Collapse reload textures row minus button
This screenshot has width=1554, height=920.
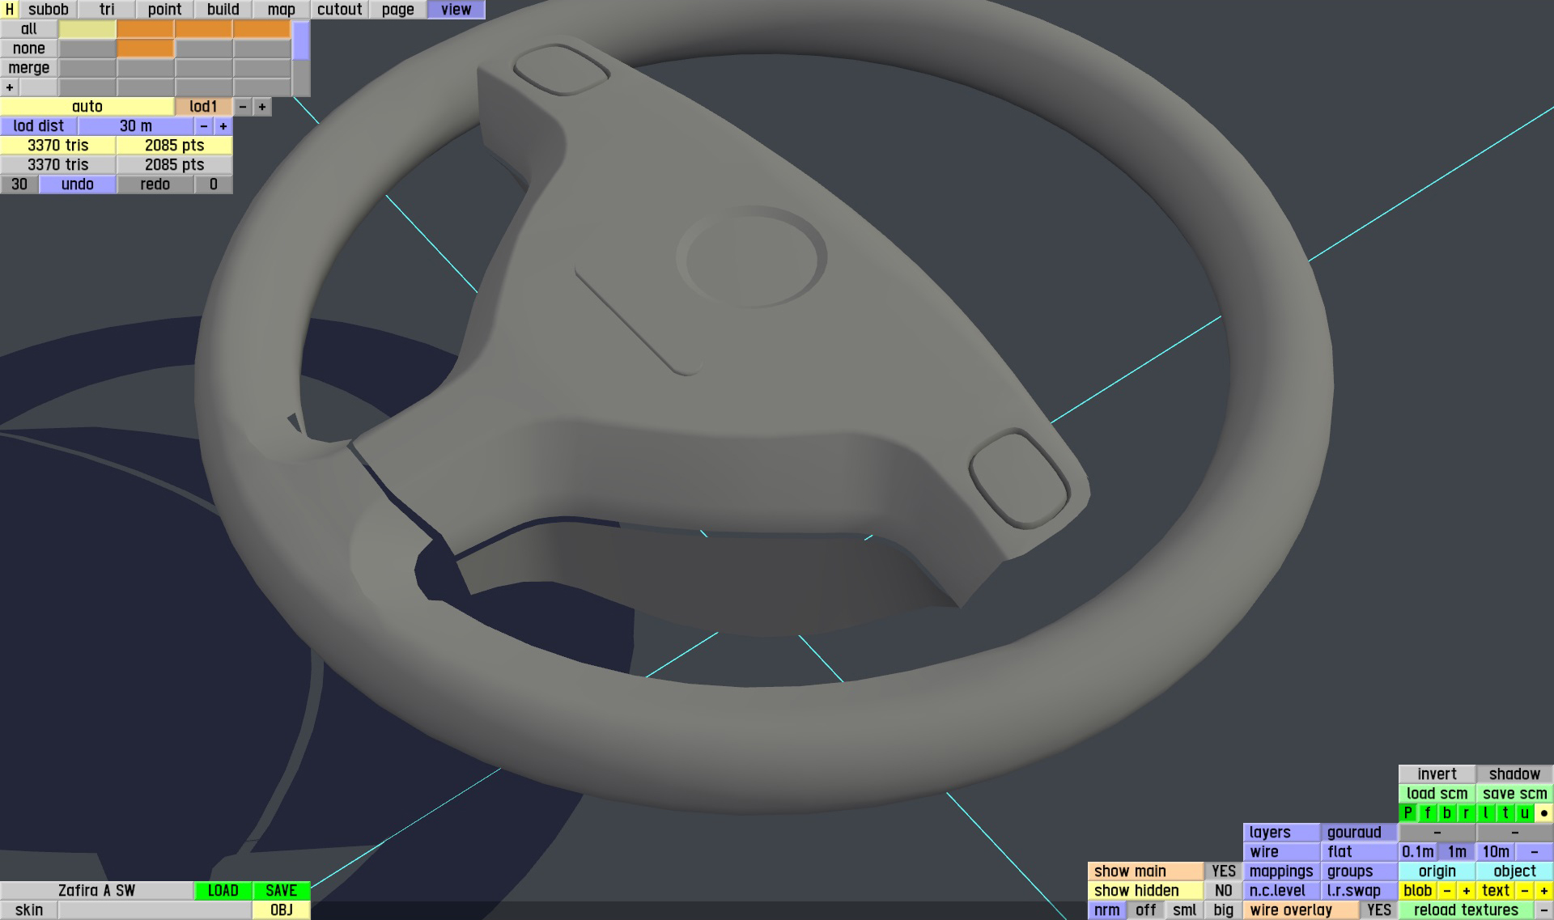tap(1543, 910)
